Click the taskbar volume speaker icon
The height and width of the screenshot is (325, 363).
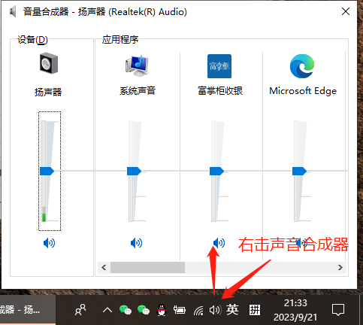215,310
